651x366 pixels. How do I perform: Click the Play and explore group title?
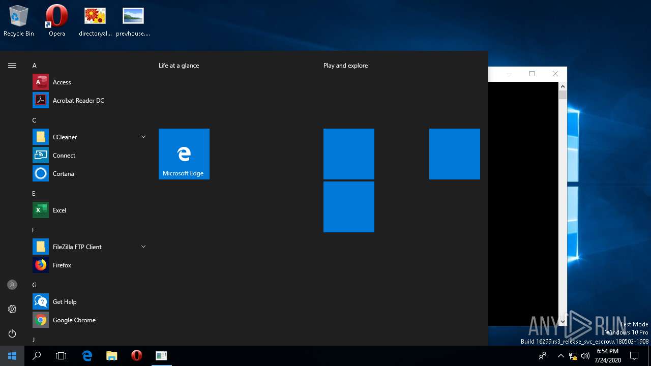point(345,66)
